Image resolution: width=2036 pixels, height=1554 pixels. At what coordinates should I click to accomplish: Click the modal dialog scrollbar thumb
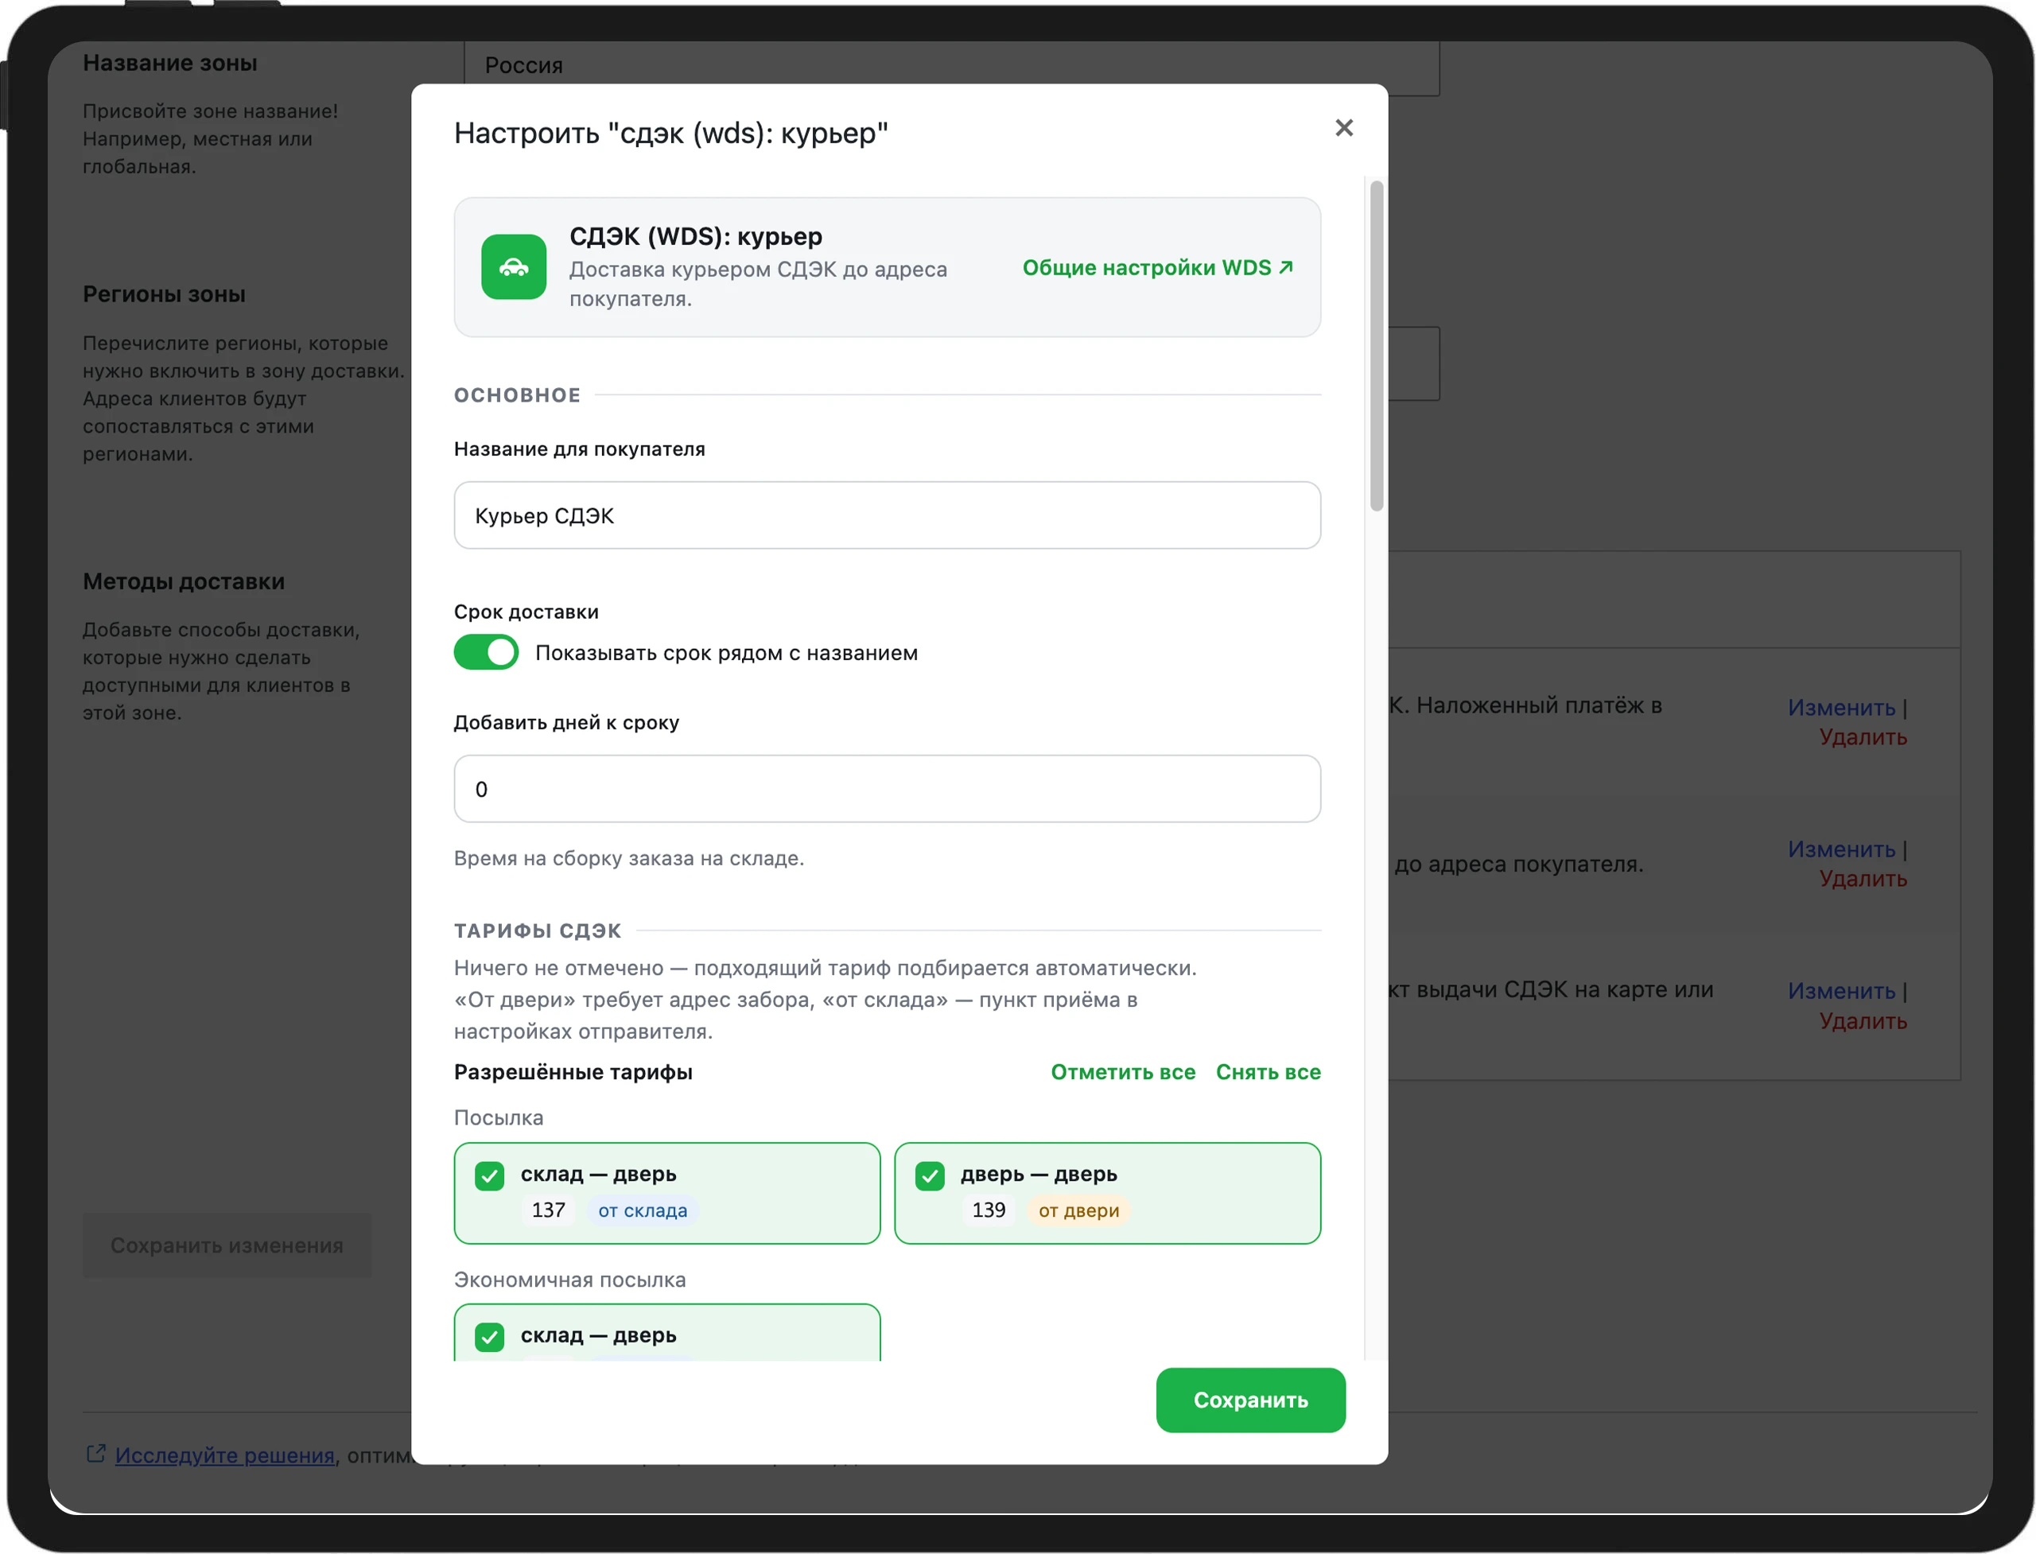pyautogui.click(x=1377, y=346)
